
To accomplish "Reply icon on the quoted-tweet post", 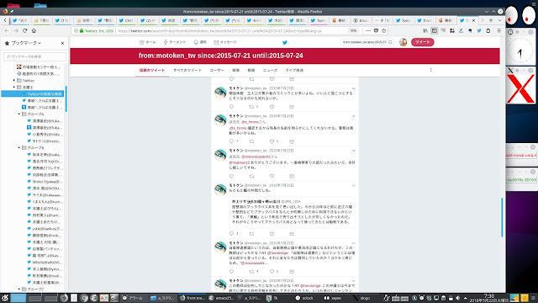I will point(232,234).
